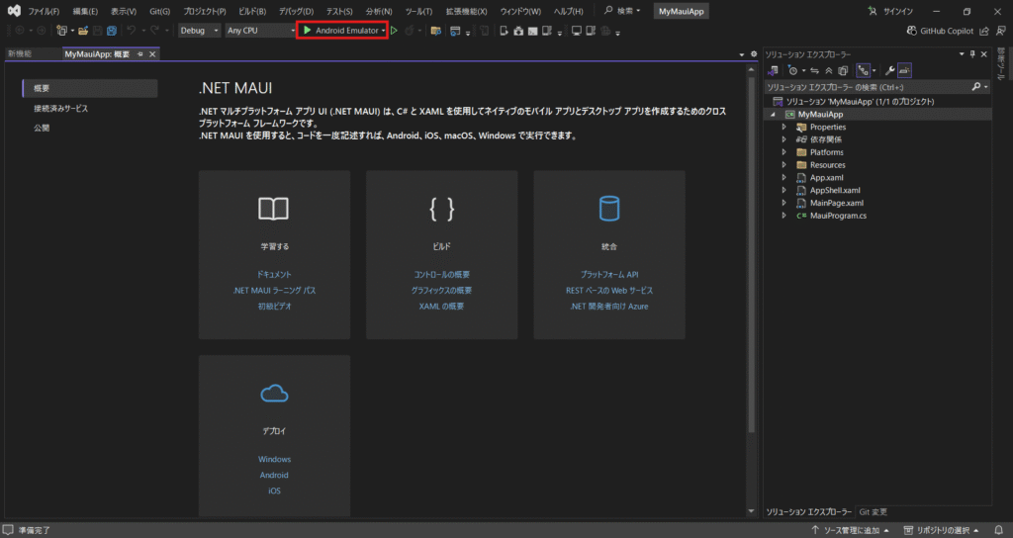The height and width of the screenshot is (538, 1013).
Task: Expand the 依存関係 node
Action: point(784,139)
